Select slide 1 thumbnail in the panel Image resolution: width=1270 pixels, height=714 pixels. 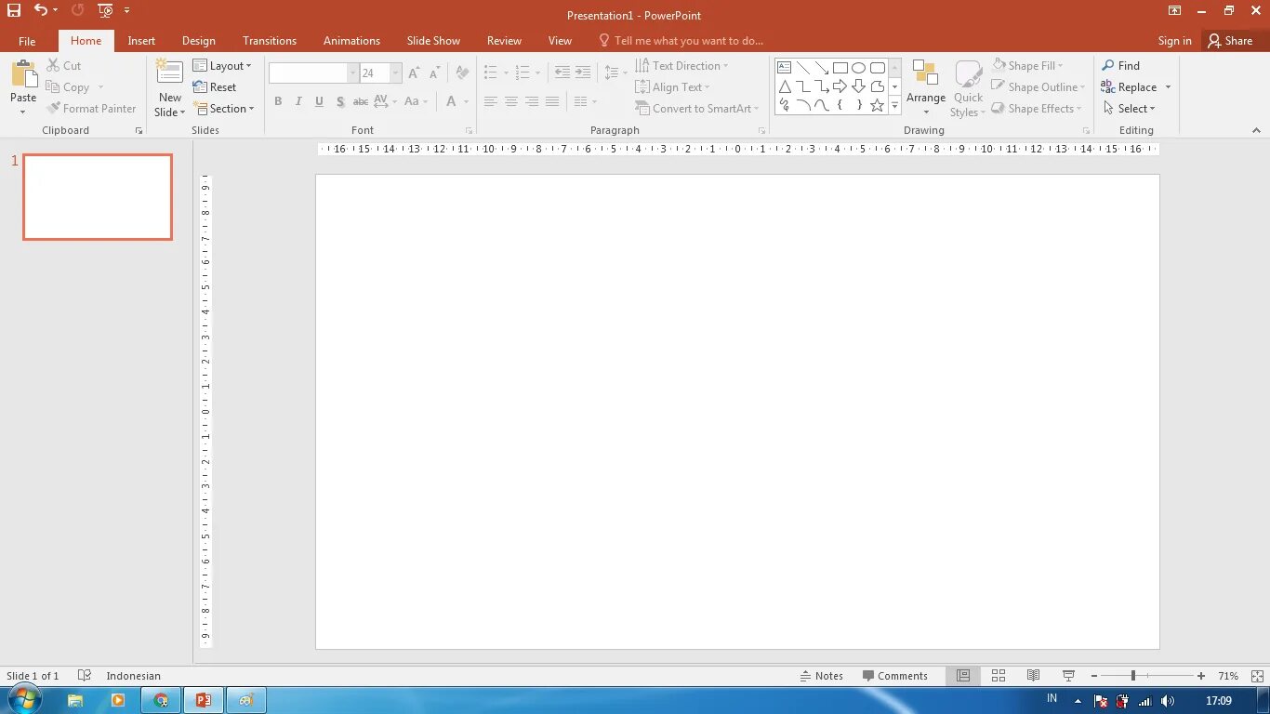point(98,197)
